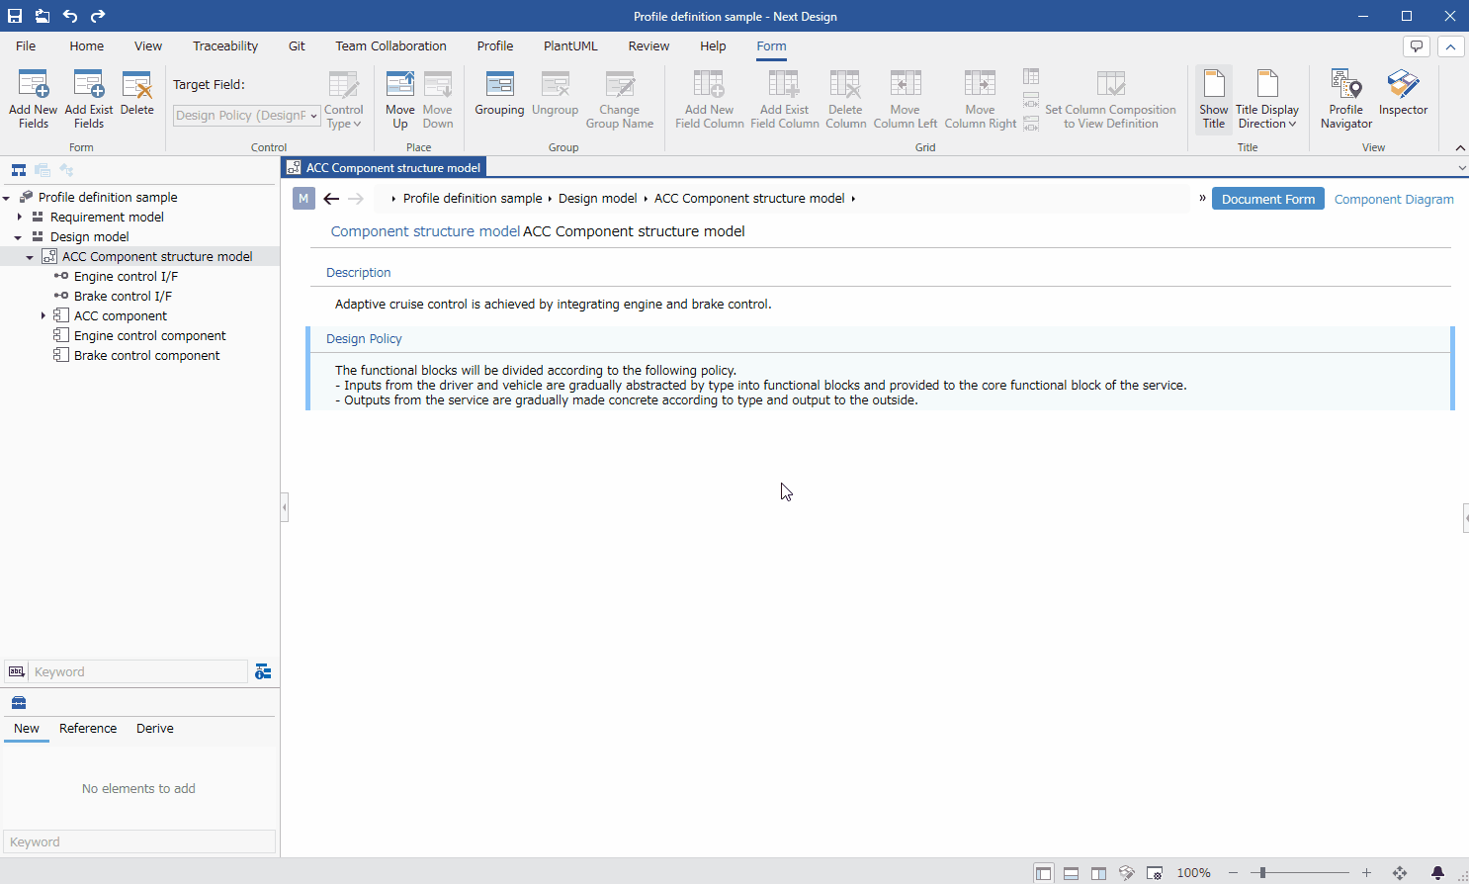
Task: Toggle the Show Title button
Action: (x=1213, y=99)
